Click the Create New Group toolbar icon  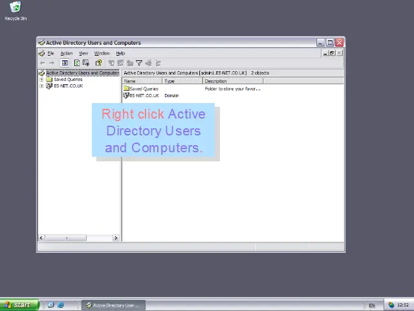click(x=121, y=63)
